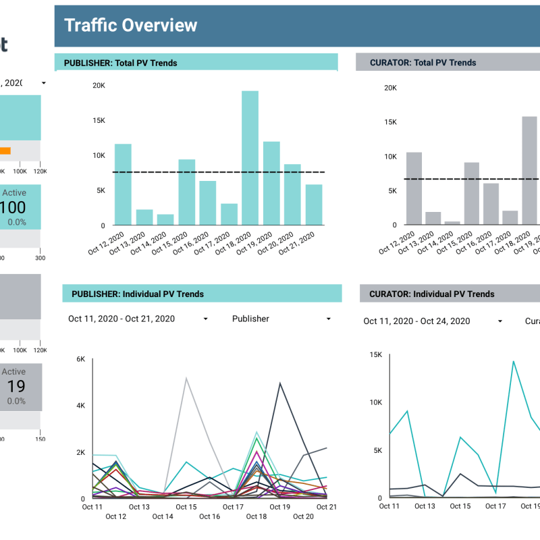
Task: Click the light gray line peak at Oct 15
Action: [x=186, y=379]
